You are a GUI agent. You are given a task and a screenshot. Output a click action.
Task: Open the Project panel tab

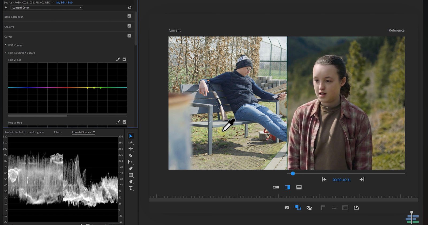click(24, 132)
